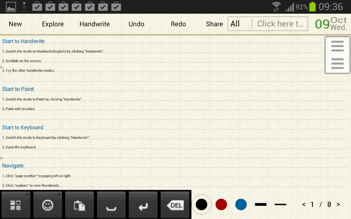The image size is (351, 219).
Task: Tap the first shopping bag check notification
Action: pos(37,6)
